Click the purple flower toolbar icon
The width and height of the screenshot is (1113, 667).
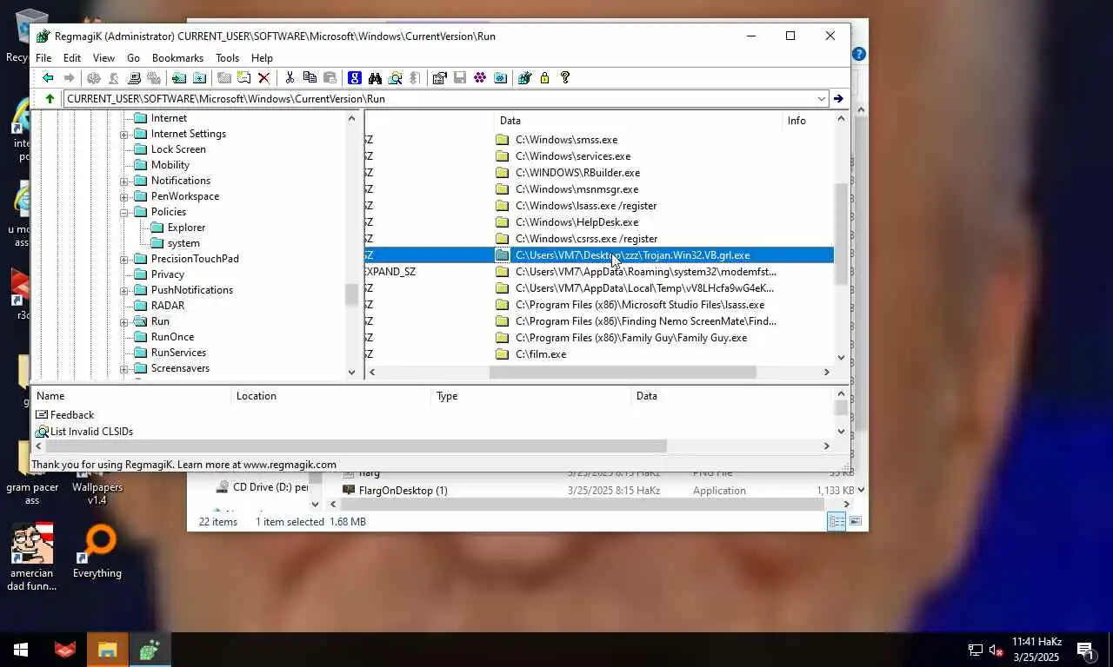480,77
